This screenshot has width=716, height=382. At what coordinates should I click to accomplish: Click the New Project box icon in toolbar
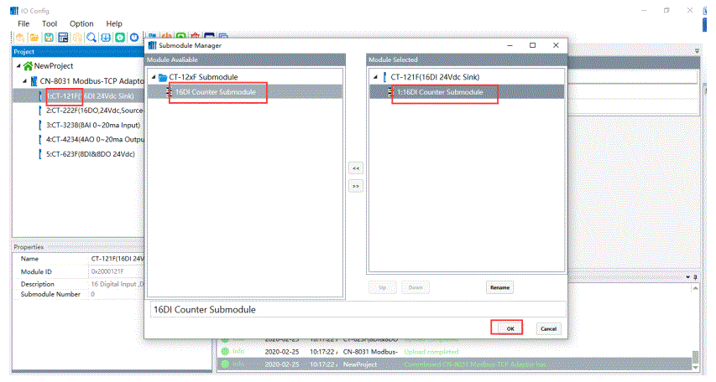[x=19, y=38]
